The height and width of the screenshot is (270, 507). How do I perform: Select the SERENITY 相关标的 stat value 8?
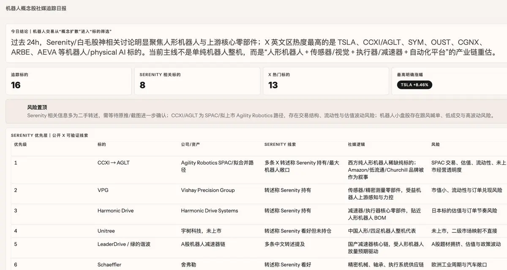tap(142, 85)
